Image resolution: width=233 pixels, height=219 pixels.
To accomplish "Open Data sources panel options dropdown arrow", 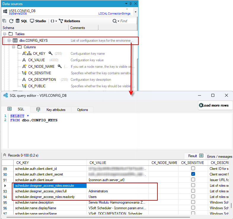I will [126, 4].
